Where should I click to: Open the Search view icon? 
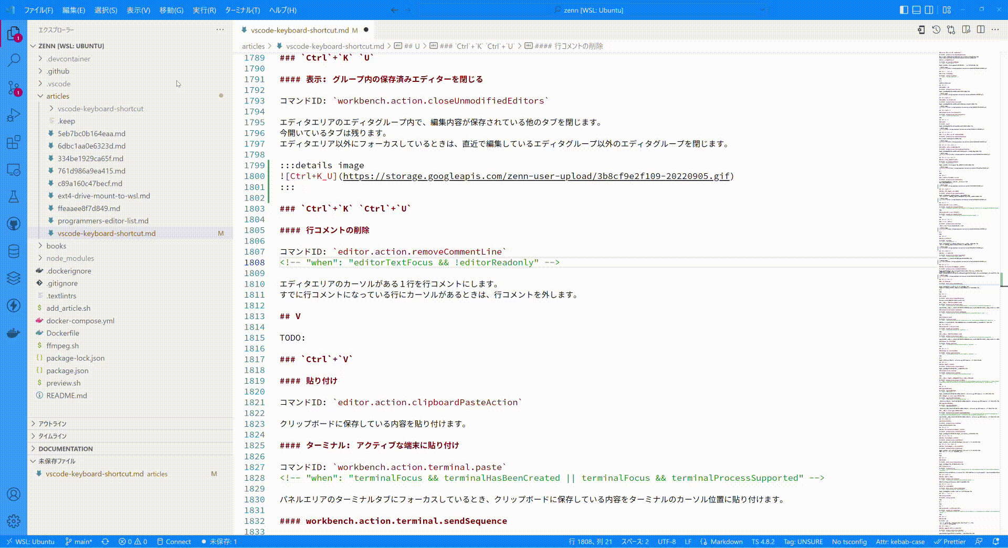tap(14, 60)
